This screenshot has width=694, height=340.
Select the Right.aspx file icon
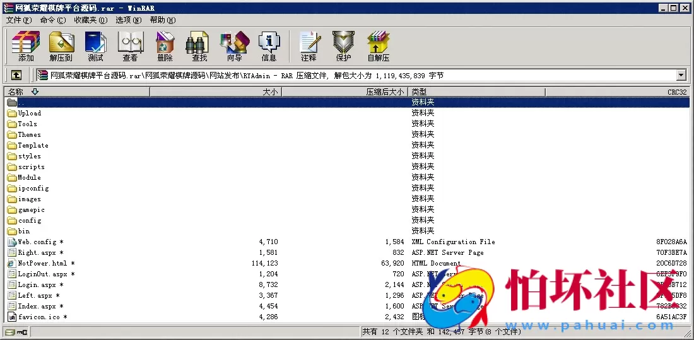tap(12, 253)
